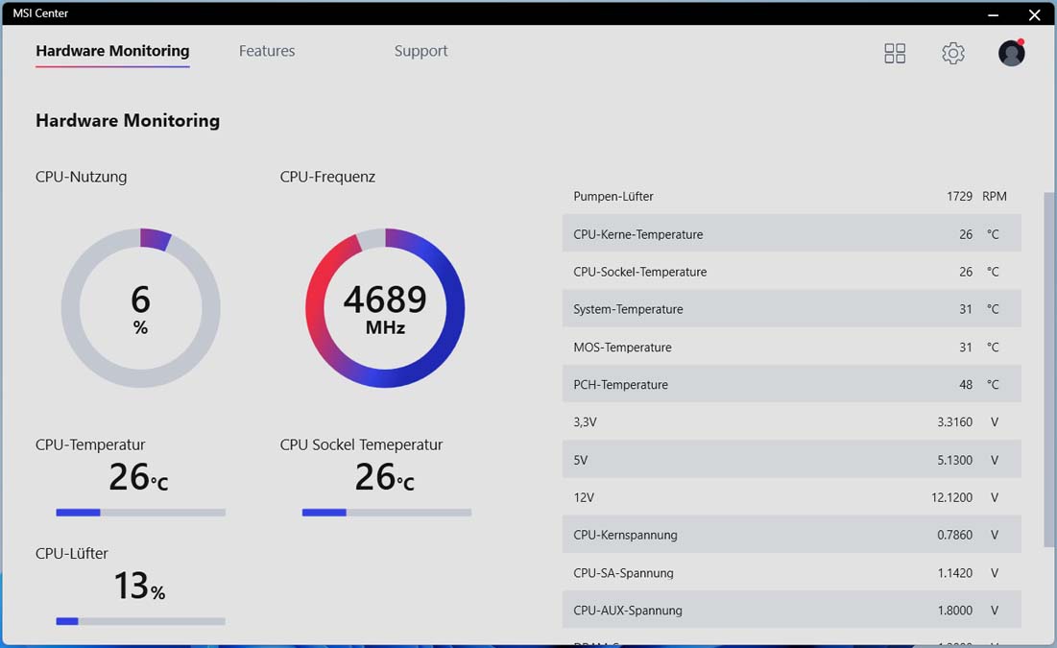Click the CPU-Frequenz MHz gauge

click(x=385, y=307)
